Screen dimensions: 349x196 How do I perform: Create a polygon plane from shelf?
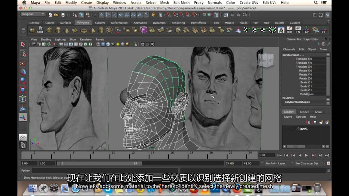75,30
